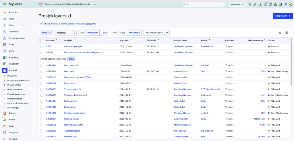Click the circled exclamation info icon
The image size is (294, 141).
click(x=270, y=4)
